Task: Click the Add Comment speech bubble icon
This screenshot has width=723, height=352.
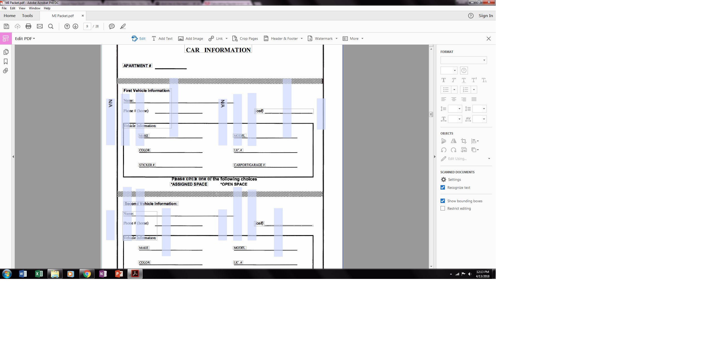Action: (112, 26)
